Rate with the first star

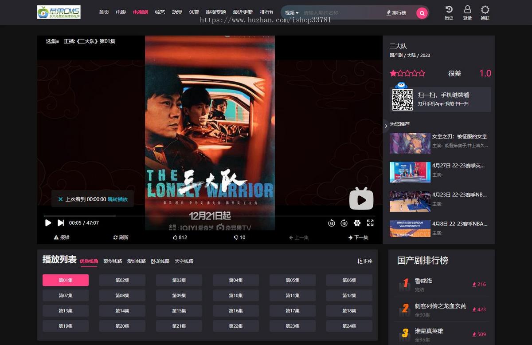[x=393, y=73]
